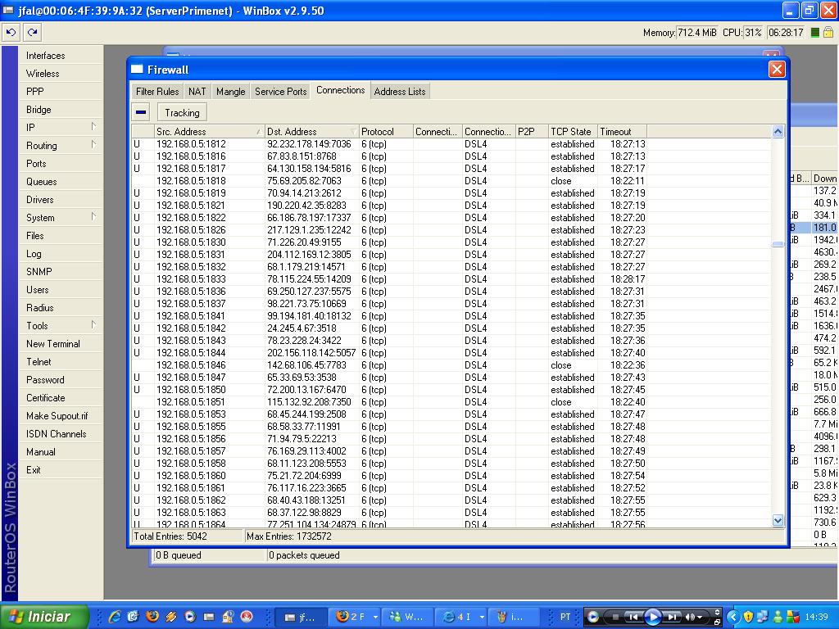Close the Firewall window
The height and width of the screenshot is (629, 839).
pyautogui.click(x=777, y=70)
